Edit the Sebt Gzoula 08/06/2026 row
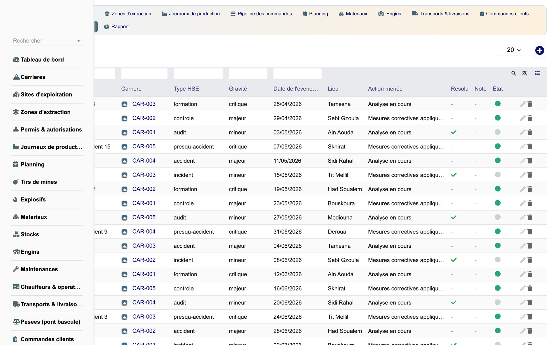 tap(522, 260)
